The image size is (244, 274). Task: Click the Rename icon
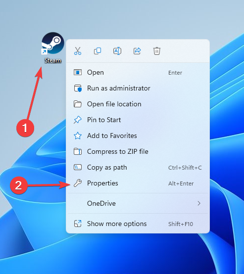[117, 51]
